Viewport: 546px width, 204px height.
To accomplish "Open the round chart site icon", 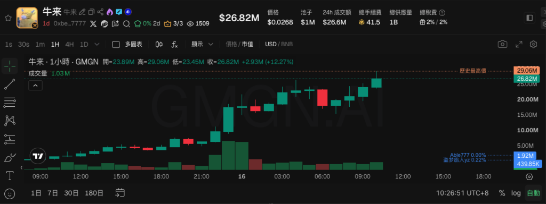I will pyautogui.click(x=104, y=23).
